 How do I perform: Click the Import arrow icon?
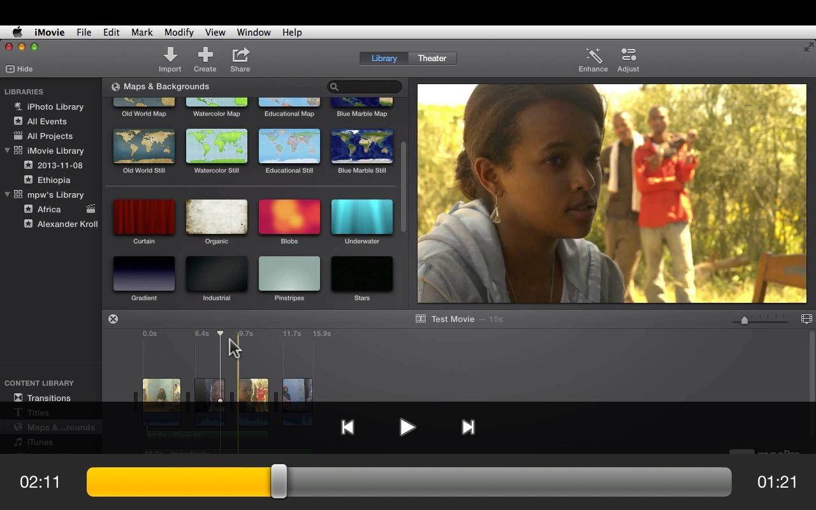pyautogui.click(x=170, y=55)
